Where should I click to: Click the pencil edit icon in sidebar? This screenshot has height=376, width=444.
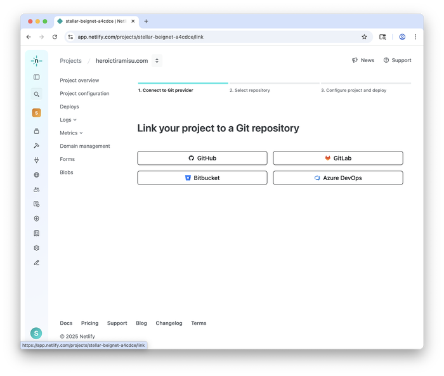click(x=37, y=263)
